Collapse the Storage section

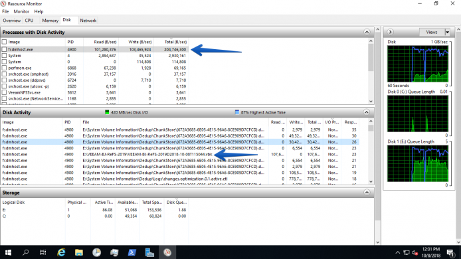[367, 193]
